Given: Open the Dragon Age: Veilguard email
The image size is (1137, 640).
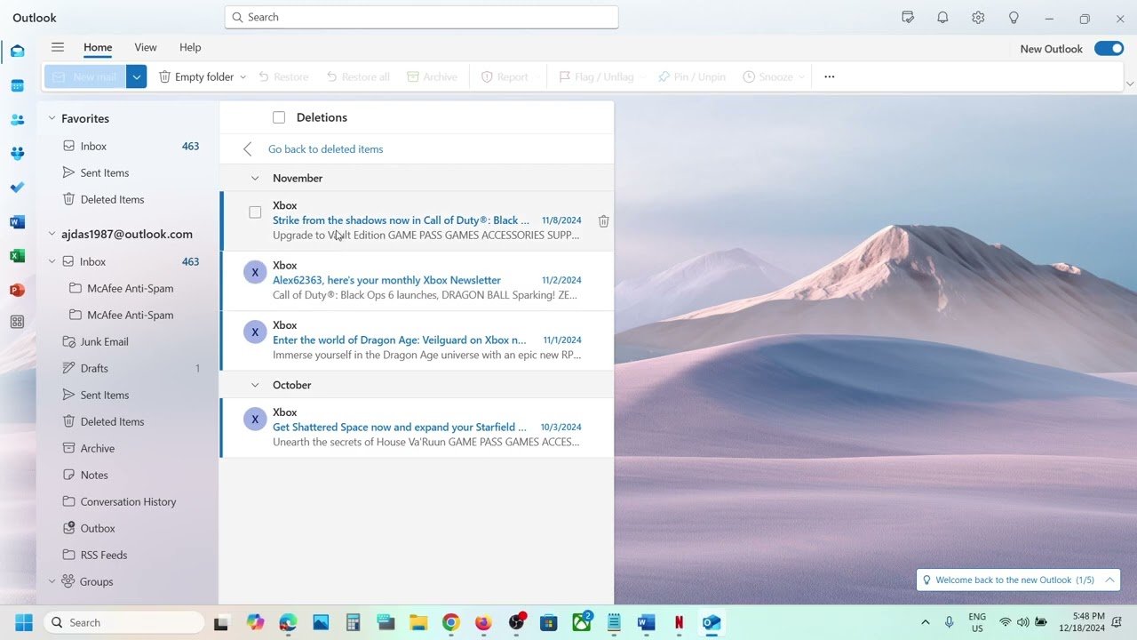Looking at the screenshot, I should 417,340.
